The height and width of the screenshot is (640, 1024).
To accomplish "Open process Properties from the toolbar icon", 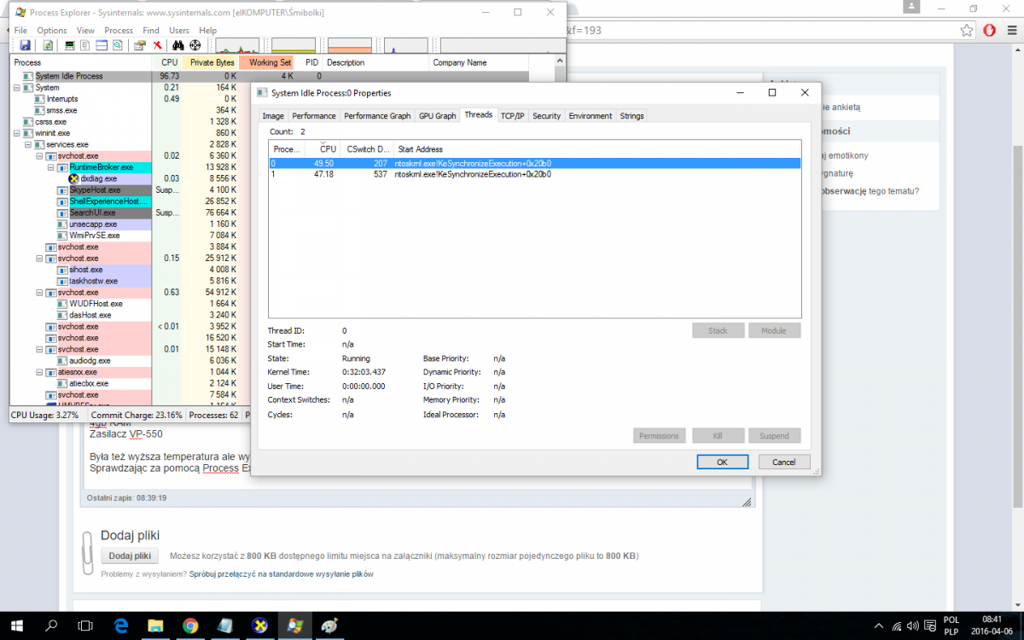I will tap(140, 45).
